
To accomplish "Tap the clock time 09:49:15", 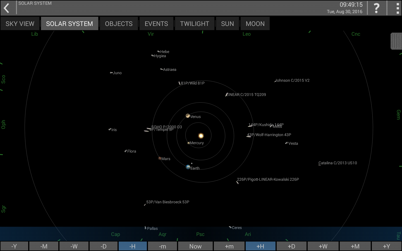I will 351,5.
